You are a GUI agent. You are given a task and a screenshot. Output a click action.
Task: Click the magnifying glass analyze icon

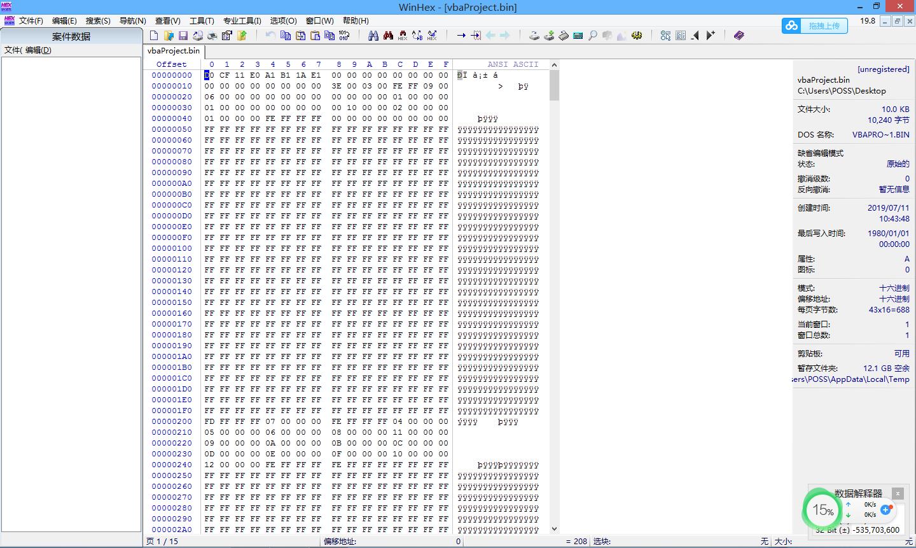pyautogui.click(x=593, y=36)
